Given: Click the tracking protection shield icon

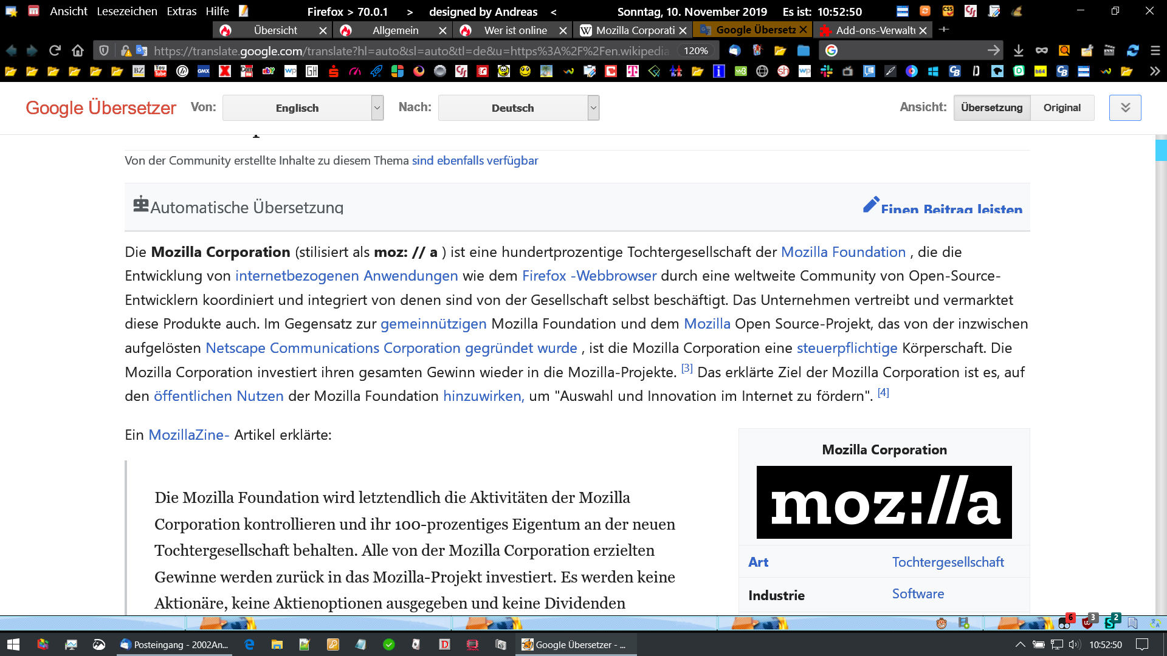Looking at the screenshot, I should (104, 51).
